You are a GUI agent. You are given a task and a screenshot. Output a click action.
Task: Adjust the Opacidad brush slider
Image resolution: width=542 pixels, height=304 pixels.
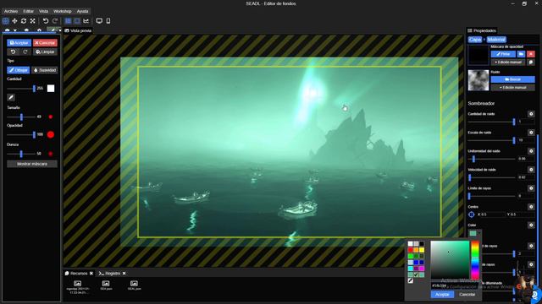pos(21,135)
